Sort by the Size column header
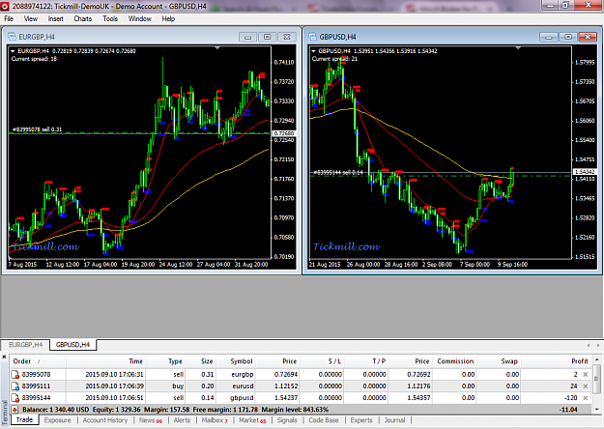The width and height of the screenshot is (604, 429). [x=201, y=361]
